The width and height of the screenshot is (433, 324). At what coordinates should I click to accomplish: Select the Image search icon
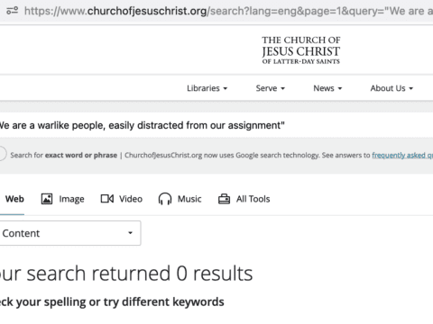point(47,199)
